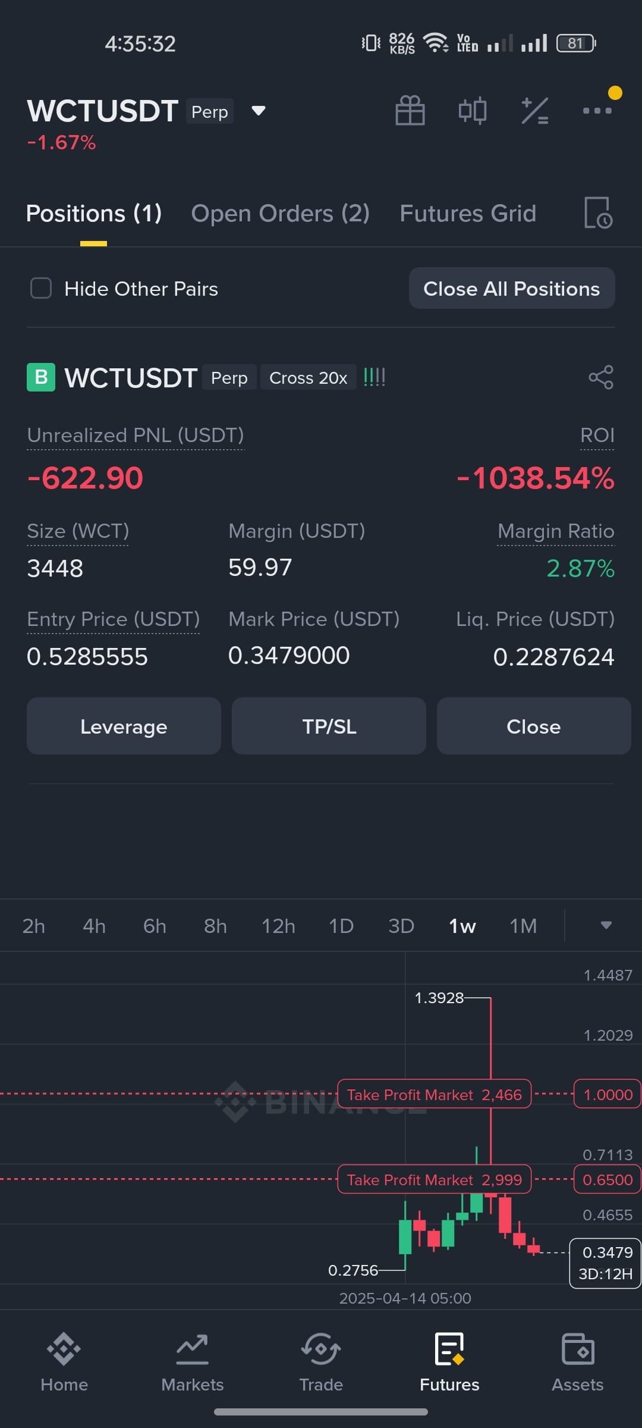Check the Hide Other Pairs checkbox
Screen dimensions: 642x1428
pos(41,288)
